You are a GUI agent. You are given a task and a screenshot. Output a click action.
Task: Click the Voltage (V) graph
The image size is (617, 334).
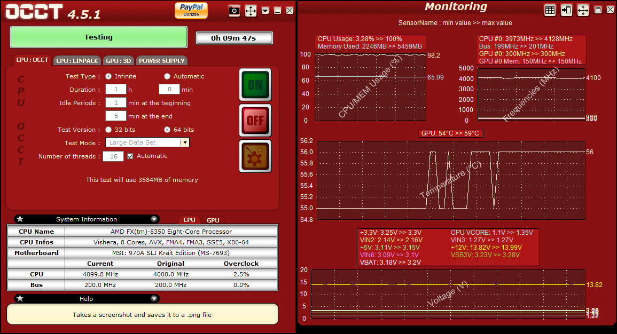(x=448, y=294)
